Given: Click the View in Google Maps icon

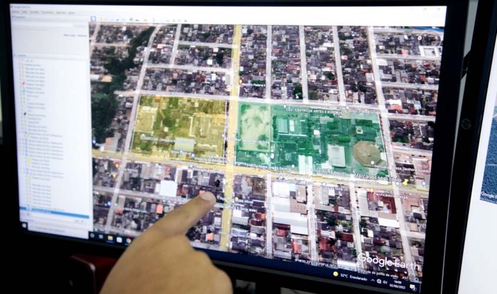Looking at the screenshot, I should tap(185, 21).
